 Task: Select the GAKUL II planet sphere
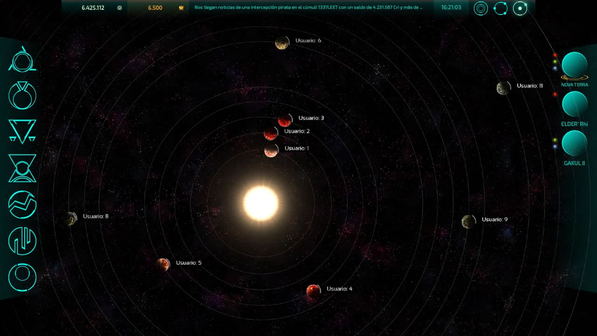click(574, 143)
